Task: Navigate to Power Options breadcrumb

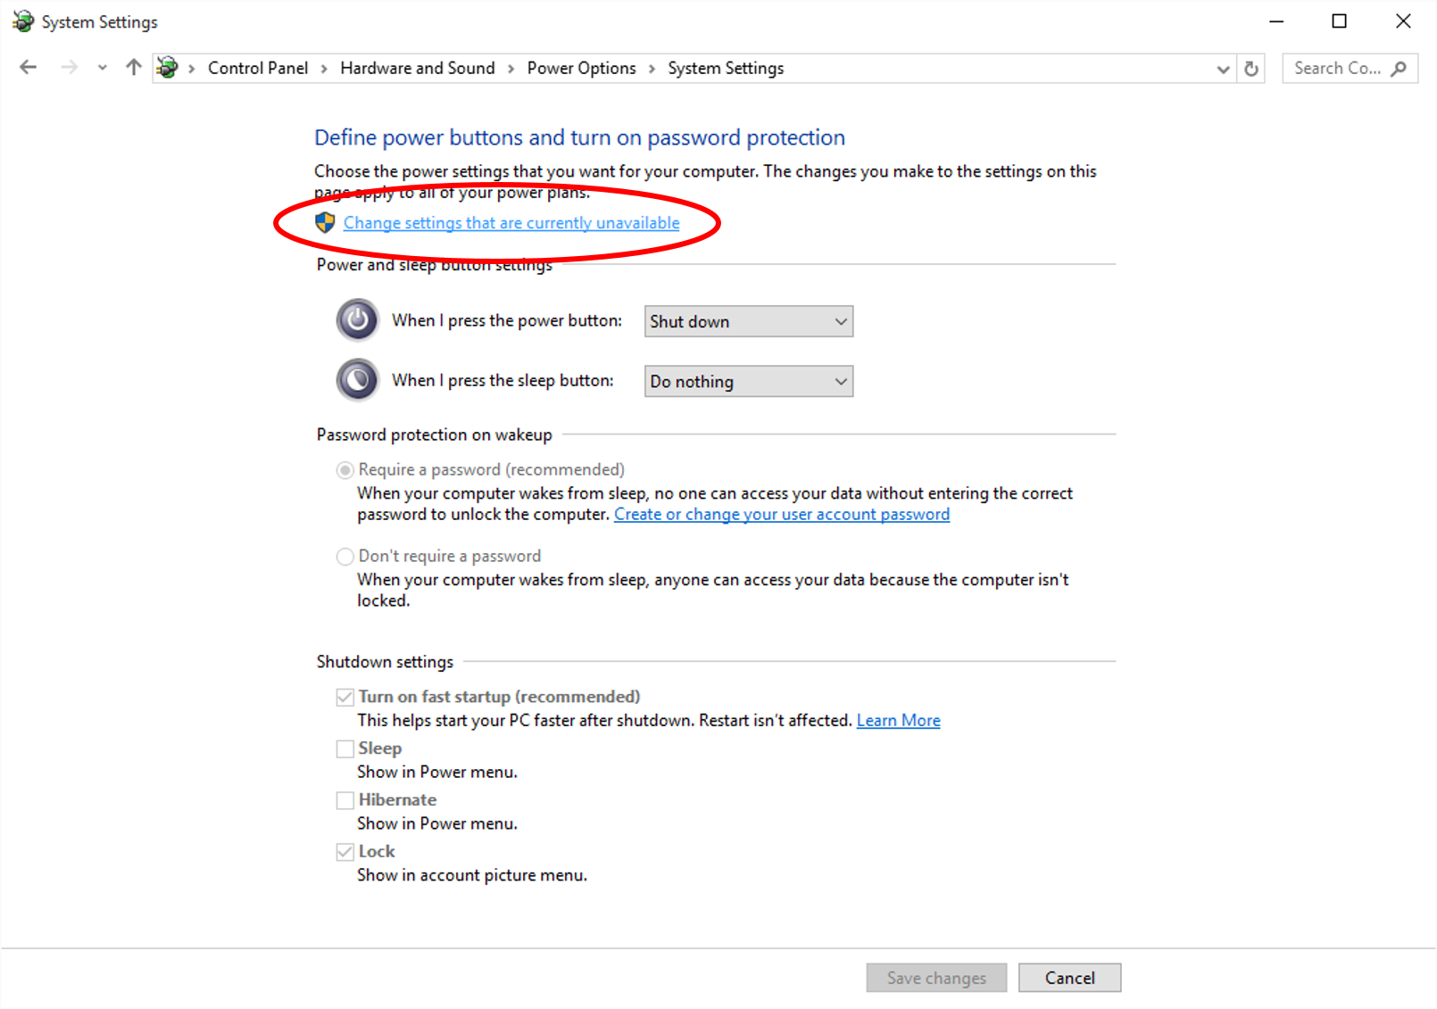Action: tap(581, 67)
